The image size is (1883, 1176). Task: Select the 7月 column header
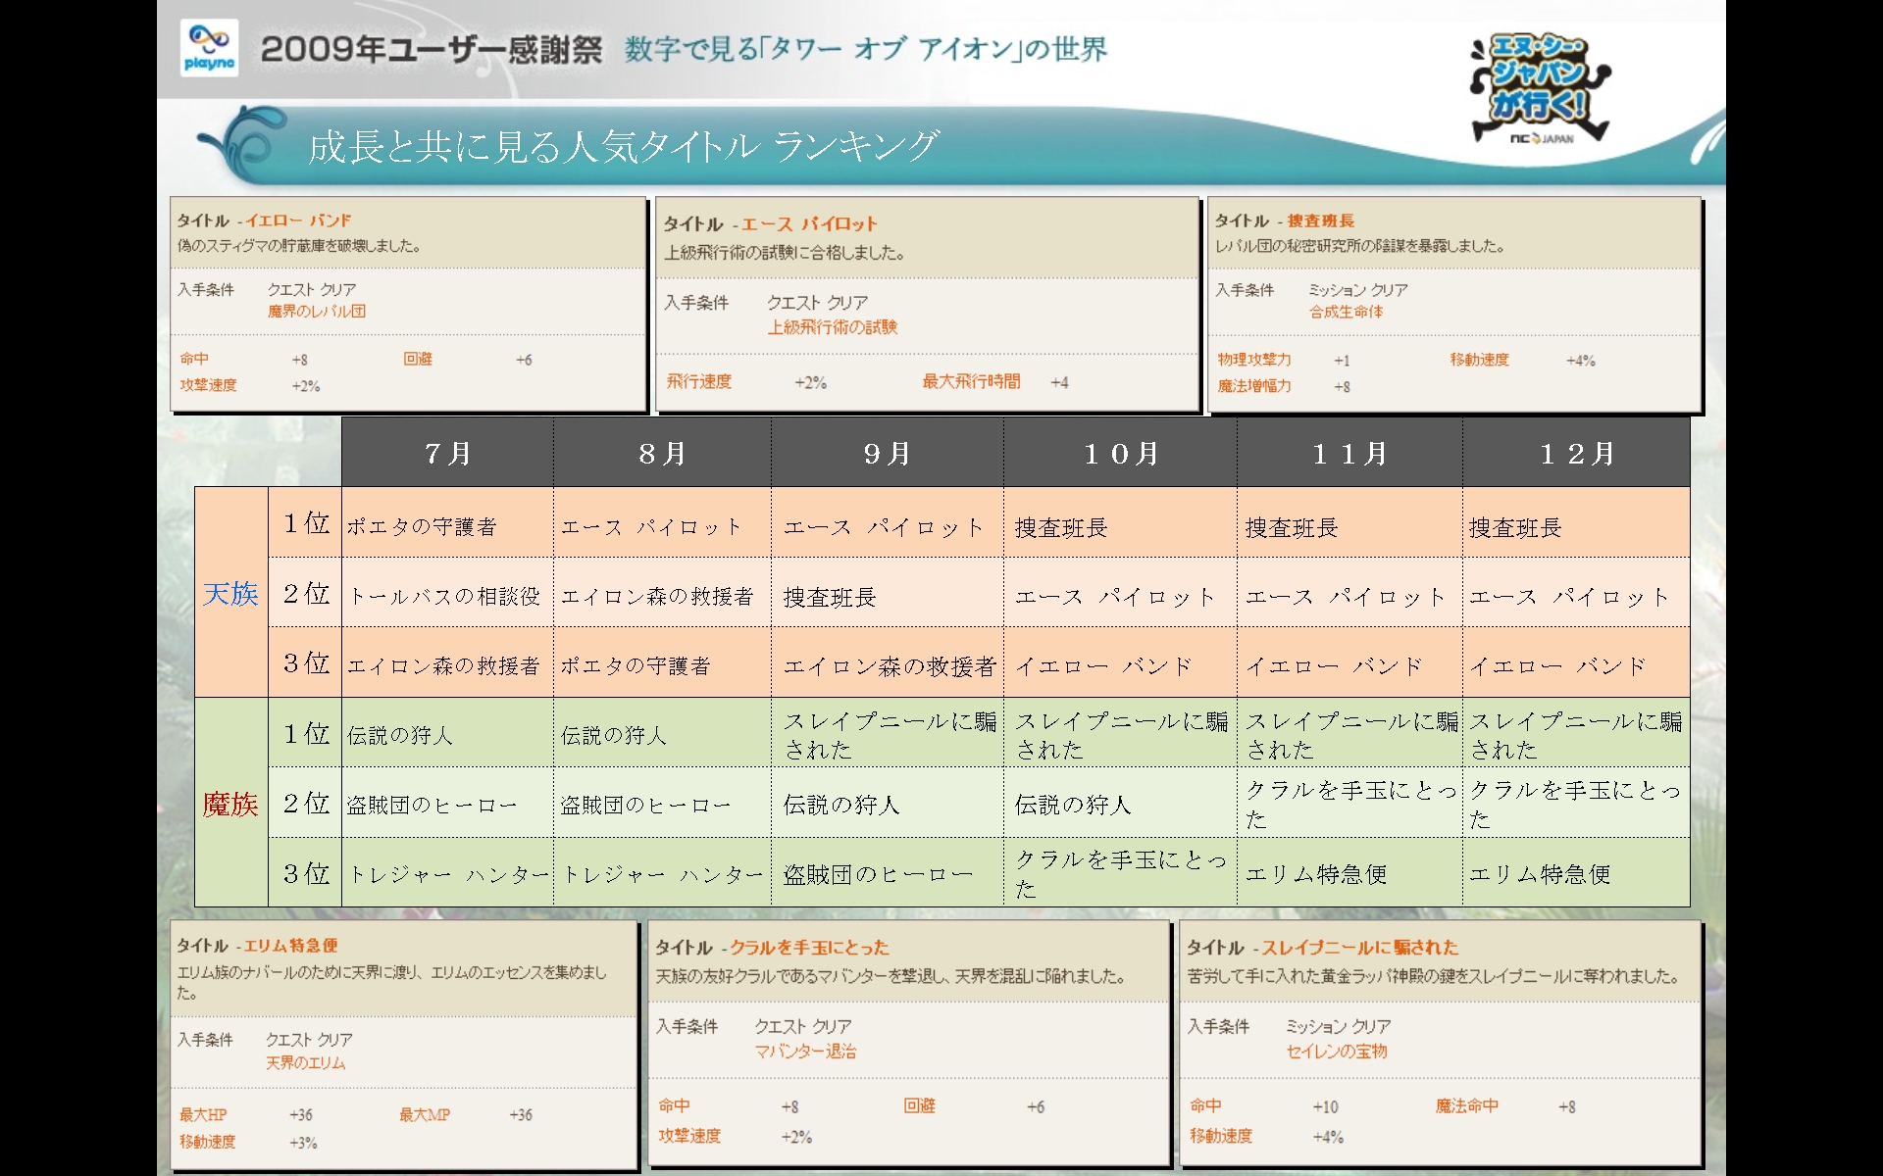448,454
